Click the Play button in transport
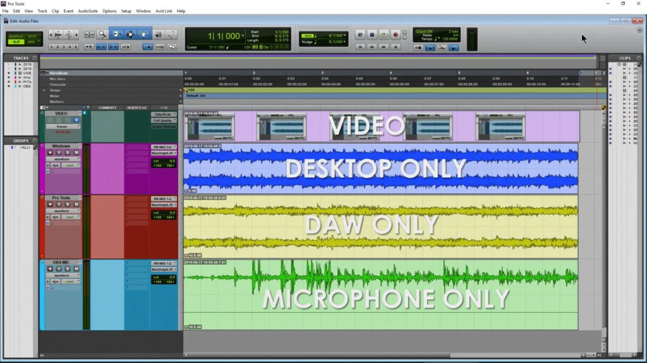This screenshot has width=647, height=363. coord(384,35)
